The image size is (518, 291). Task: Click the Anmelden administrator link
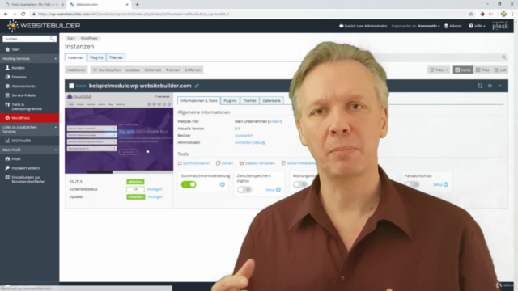pos(243,142)
